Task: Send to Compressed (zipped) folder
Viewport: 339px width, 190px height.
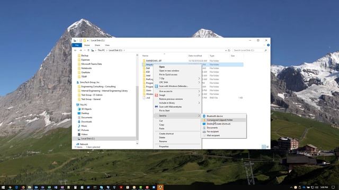Action: (224, 120)
